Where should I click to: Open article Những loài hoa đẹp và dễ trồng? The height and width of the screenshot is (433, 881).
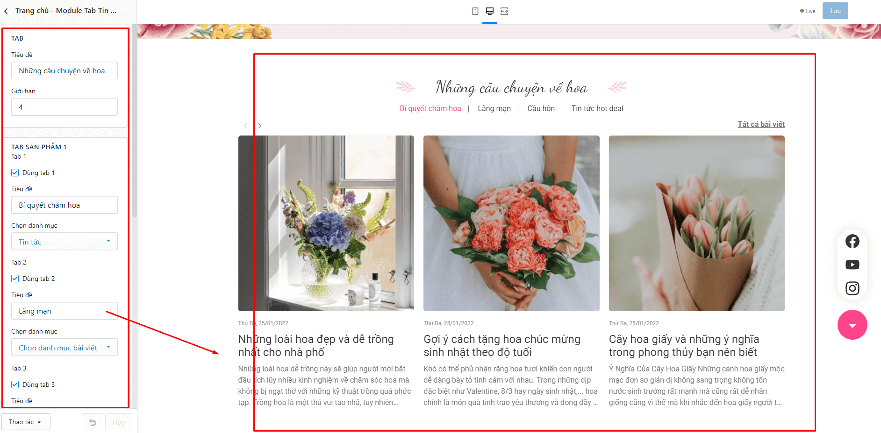[x=316, y=346]
